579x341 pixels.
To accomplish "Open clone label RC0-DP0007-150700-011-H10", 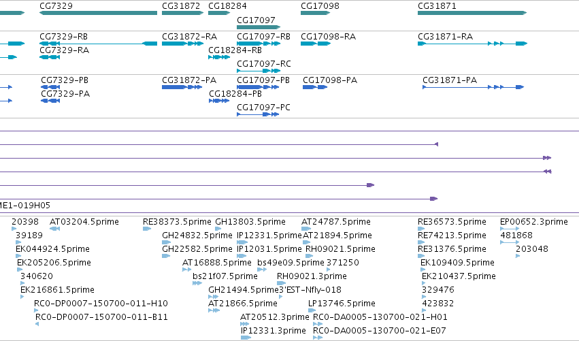I will point(101,304).
